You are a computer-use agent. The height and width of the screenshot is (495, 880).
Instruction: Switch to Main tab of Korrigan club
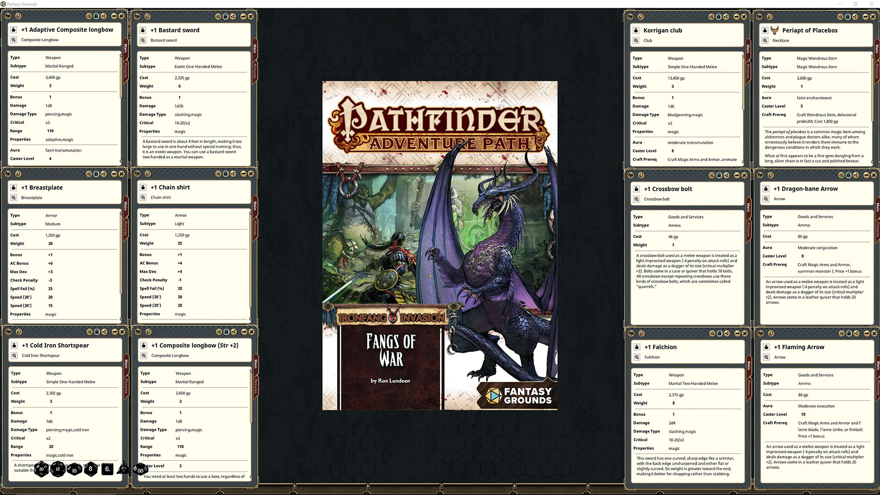748,48
